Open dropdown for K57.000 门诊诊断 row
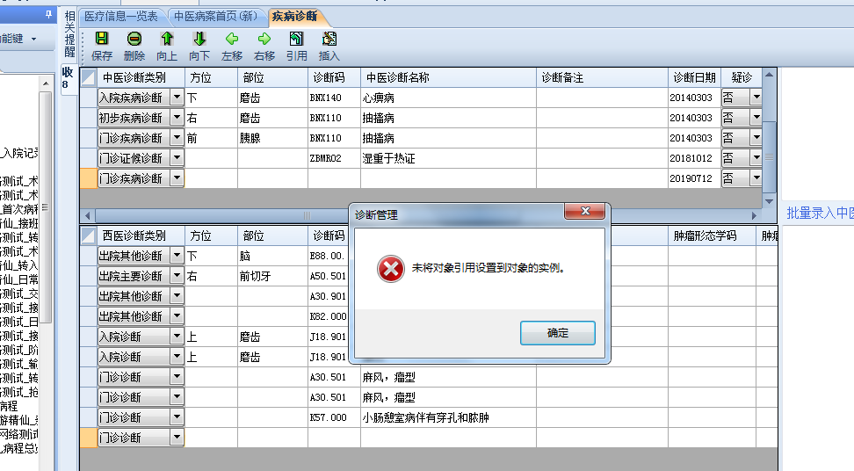 point(177,417)
